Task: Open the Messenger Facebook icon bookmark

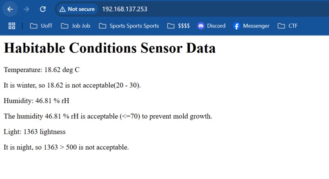Action: tap(237, 26)
